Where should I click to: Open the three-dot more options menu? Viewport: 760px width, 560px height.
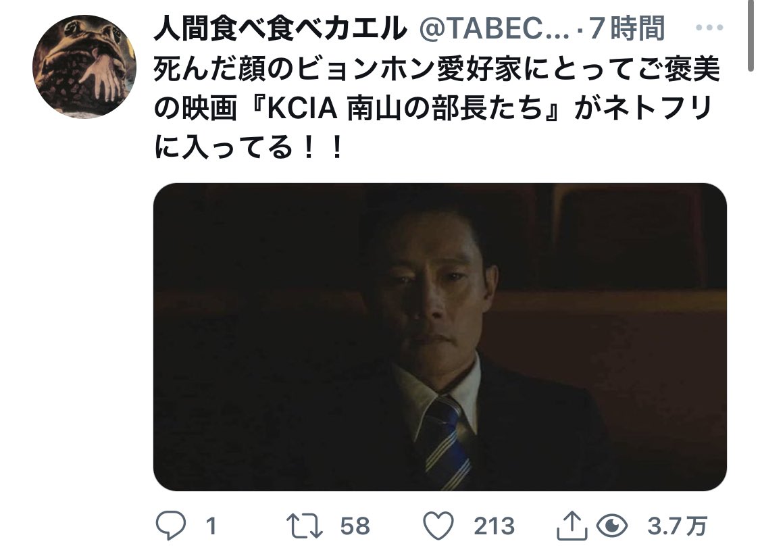tap(709, 28)
